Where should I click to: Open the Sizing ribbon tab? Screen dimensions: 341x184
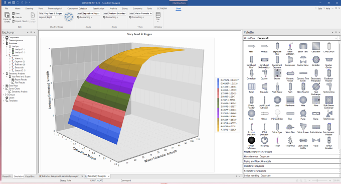tap(125, 9)
